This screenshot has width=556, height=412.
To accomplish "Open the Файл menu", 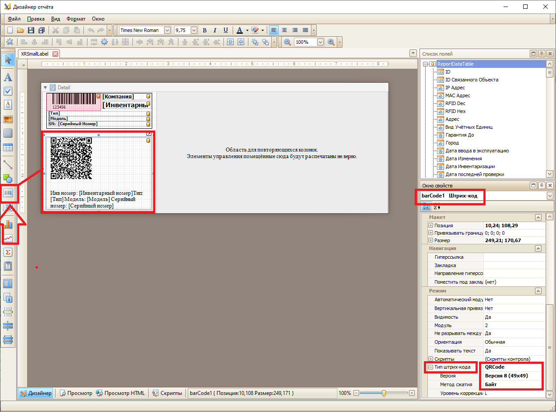I will pyautogui.click(x=14, y=19).
